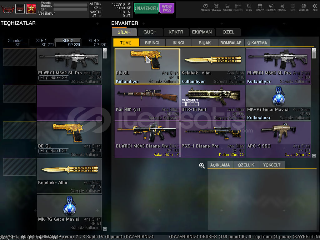Select the İKİNCİ weapon filter
This screenshot has height=240, width=320.
tap(178, 42)
